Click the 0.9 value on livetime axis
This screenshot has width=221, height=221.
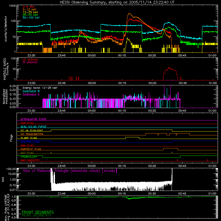[14, 200]
